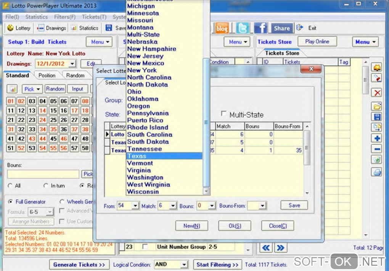Check the Multi-State checkbox

223,114
